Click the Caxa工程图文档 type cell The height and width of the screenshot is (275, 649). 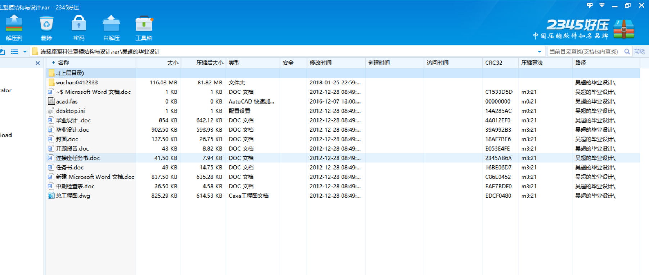pyautogui.click(x=248, y=196)
